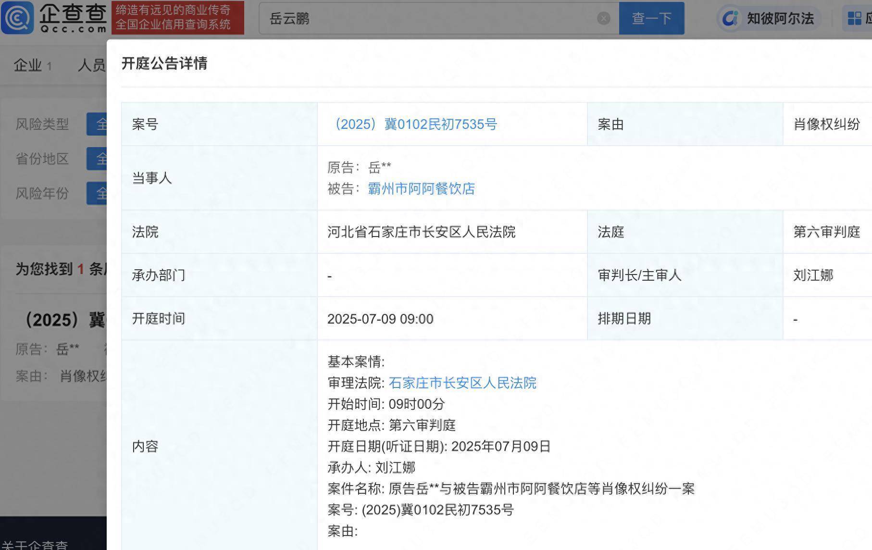Open the apps grid icon
The height and width of the screenshot is (550, 872).
854,19
